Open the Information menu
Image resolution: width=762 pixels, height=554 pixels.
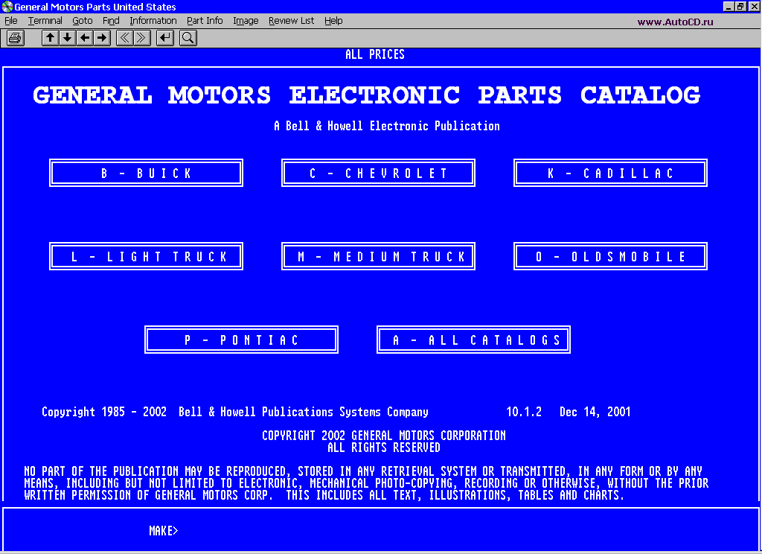153,21
